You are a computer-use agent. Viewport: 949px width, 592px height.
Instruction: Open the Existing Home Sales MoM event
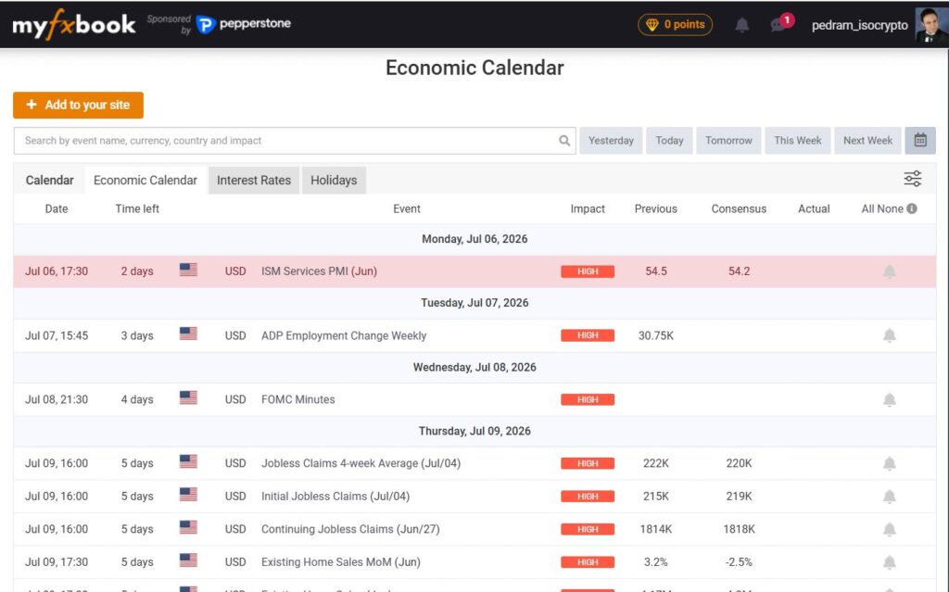[x=341, y=562]
